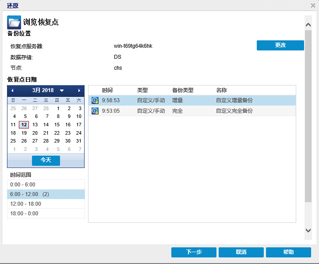Select March 12 in the calendar
Viewport: 319px width, 264px height.
(x=24, y=125)
